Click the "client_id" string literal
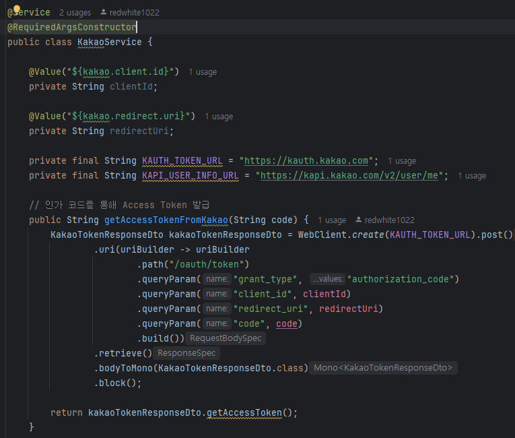 263,294
